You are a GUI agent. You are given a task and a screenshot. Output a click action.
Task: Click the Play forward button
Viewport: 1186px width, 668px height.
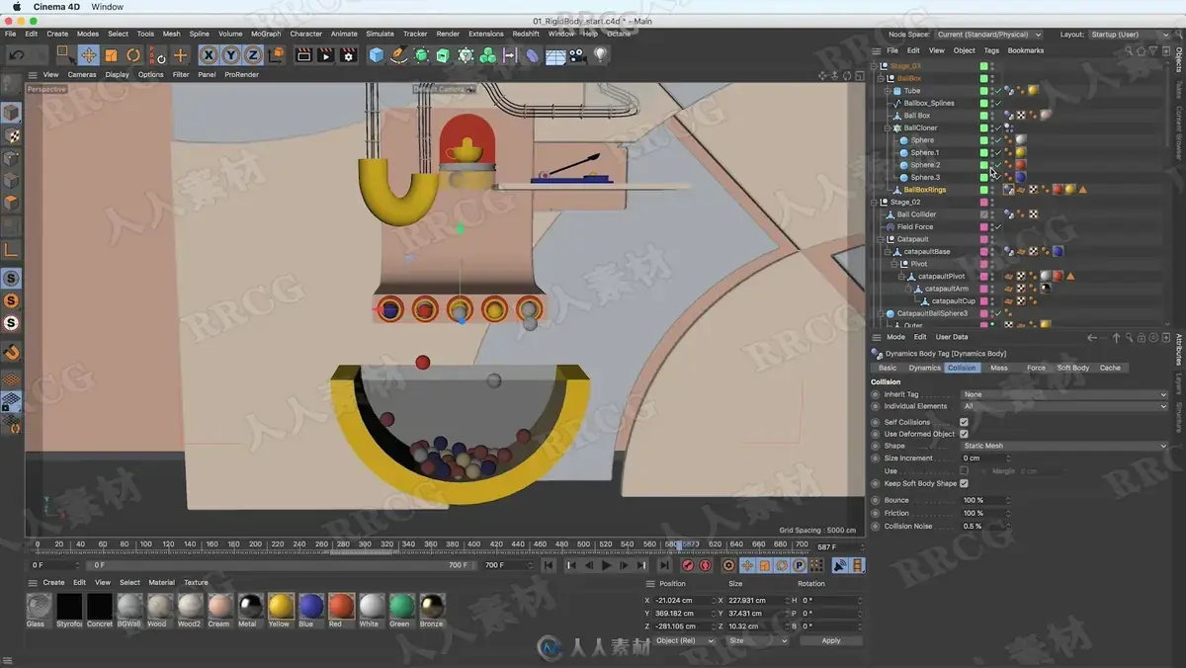(606, 565)
